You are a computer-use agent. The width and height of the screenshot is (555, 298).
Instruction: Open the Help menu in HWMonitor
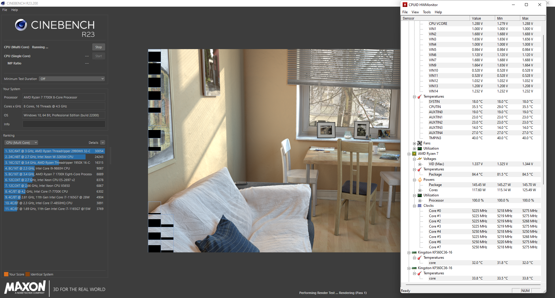coord(438,12)
